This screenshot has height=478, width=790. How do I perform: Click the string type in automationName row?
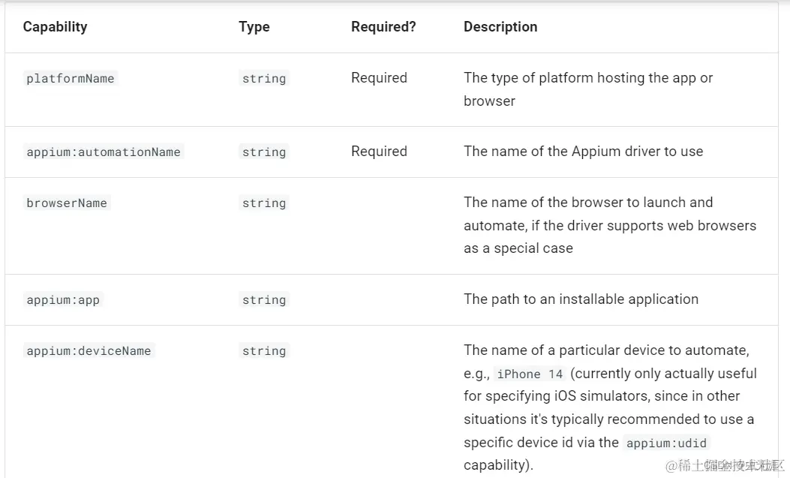264,152
